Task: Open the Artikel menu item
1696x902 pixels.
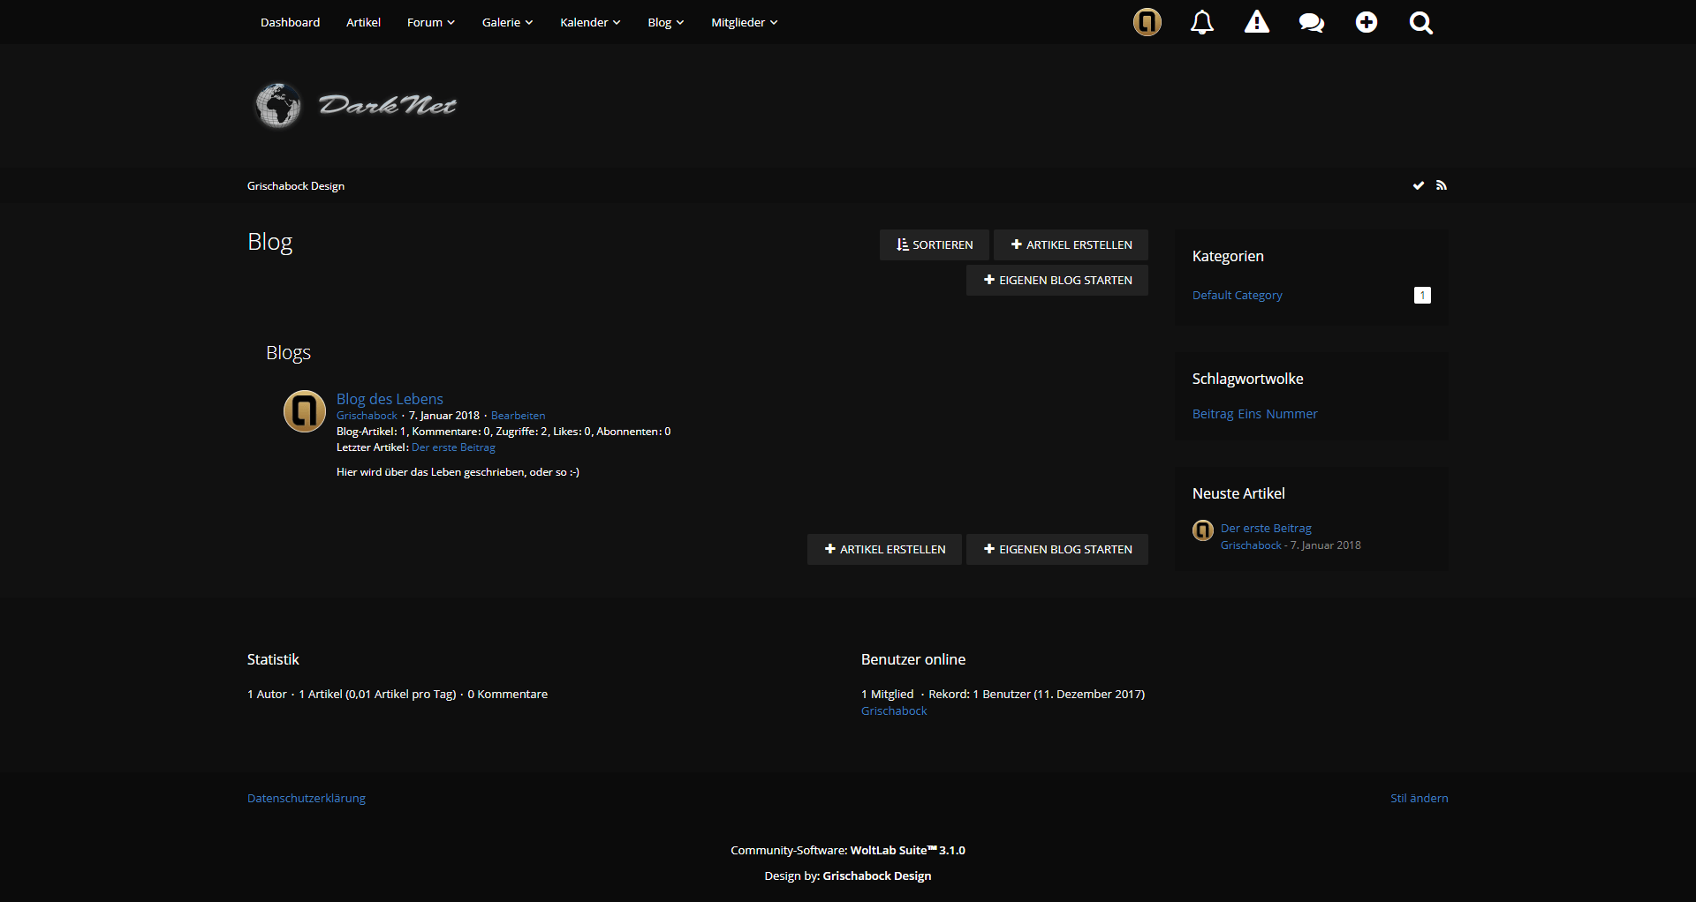Action: coord(363,22)
